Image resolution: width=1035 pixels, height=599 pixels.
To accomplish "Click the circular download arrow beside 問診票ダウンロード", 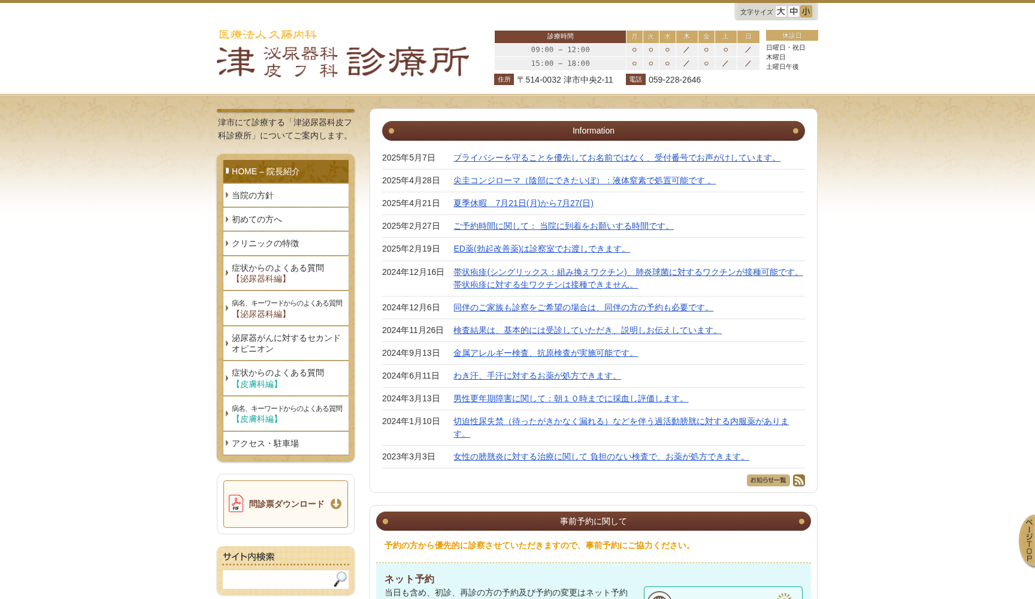I will pyautogui.click(x=335, y=504).
